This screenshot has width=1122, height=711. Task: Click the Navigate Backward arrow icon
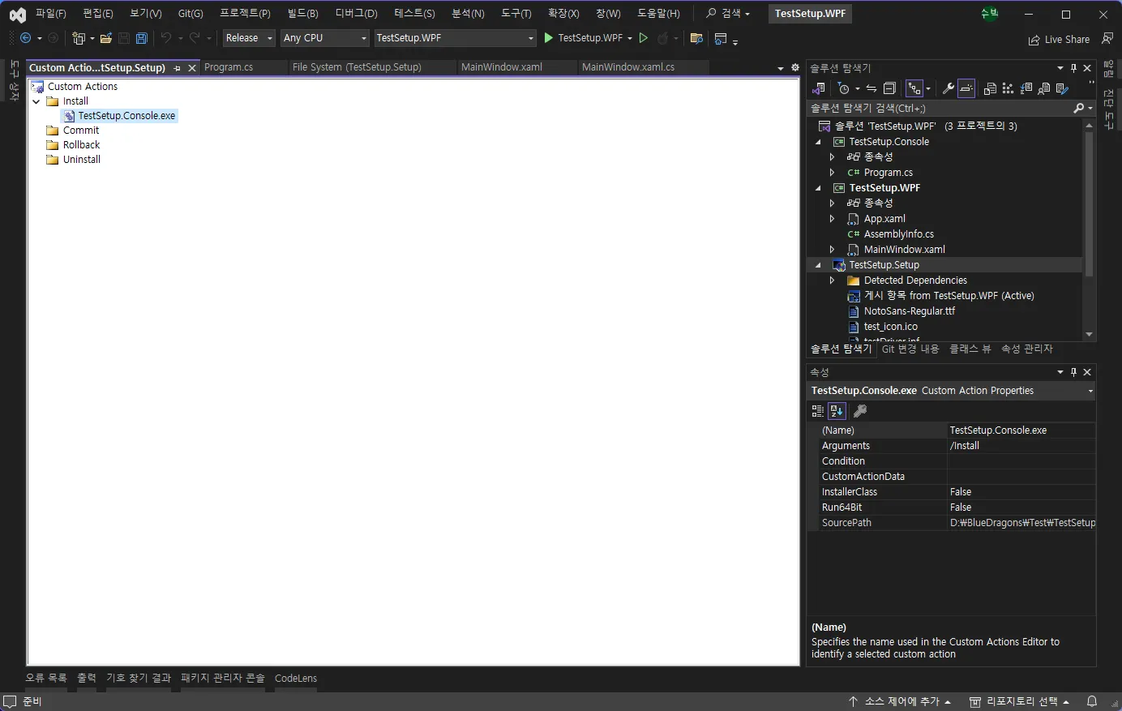26,38
